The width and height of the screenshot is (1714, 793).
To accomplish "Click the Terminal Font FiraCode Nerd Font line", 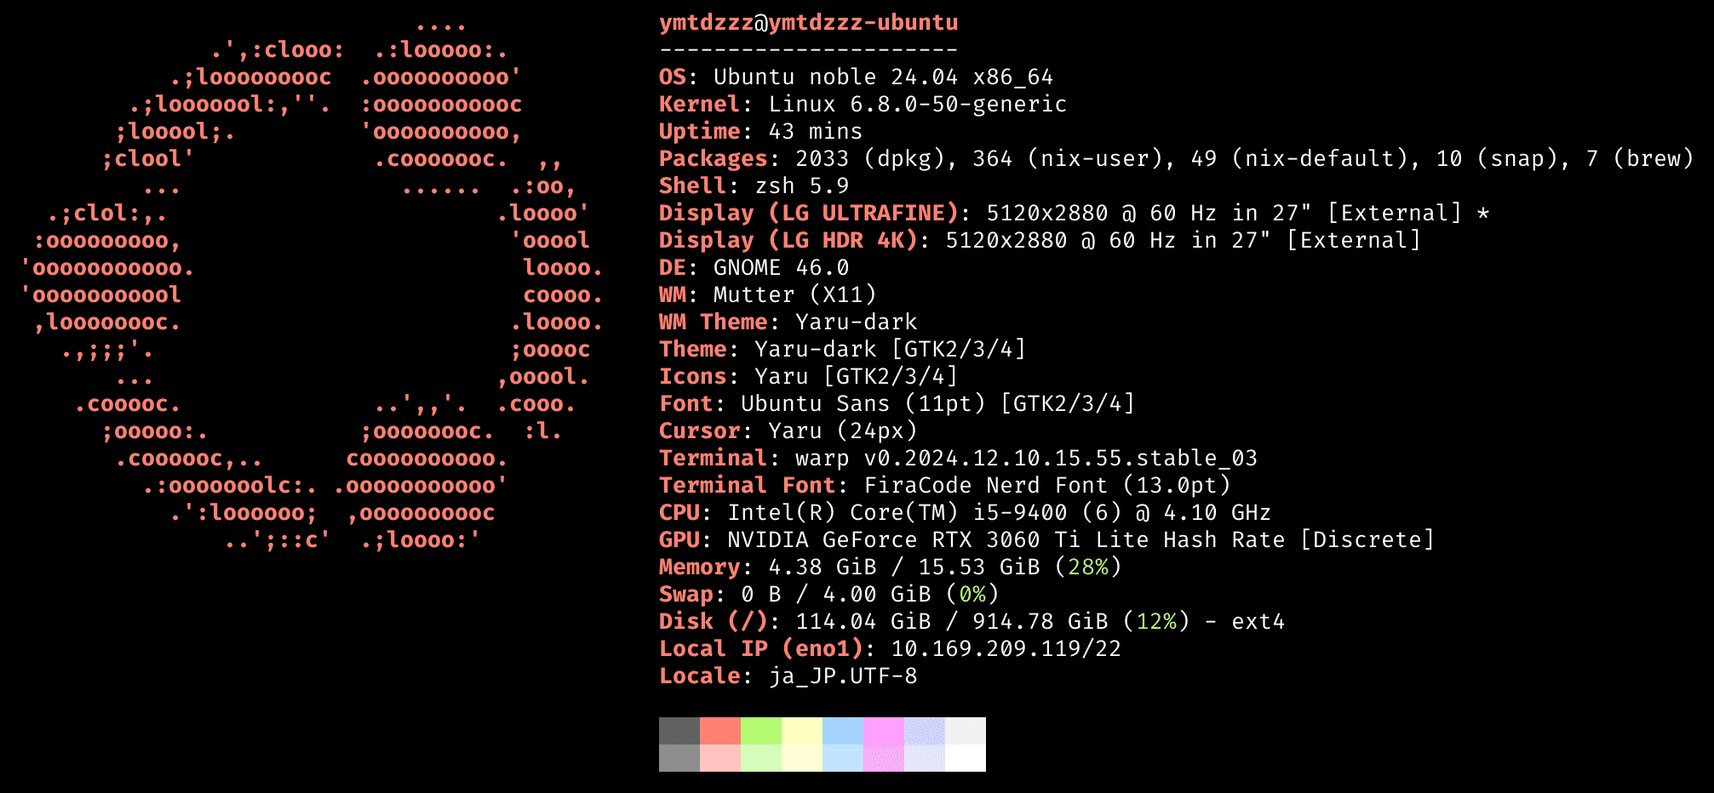I will [944, 486].
